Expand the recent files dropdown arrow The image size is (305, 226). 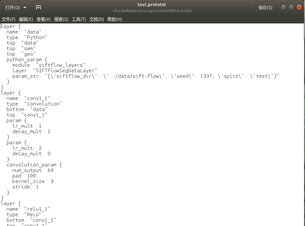(x=25, y=7)
